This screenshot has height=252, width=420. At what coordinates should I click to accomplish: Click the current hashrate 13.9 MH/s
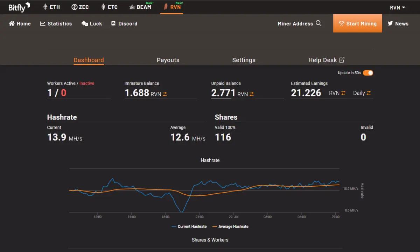point(65,137)
